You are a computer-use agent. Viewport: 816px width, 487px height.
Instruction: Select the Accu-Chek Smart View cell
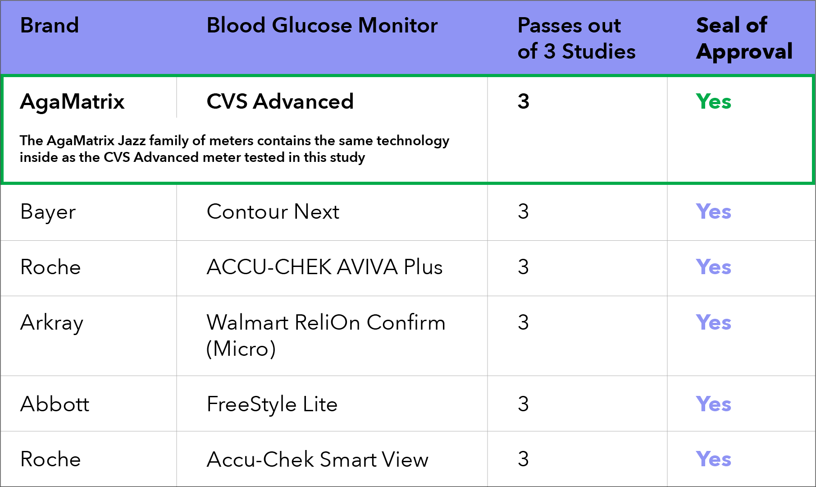pos(317,459)
